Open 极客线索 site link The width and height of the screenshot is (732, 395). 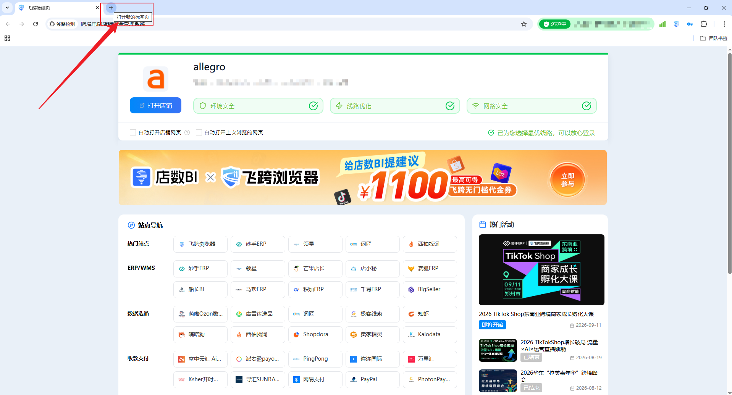373,314
